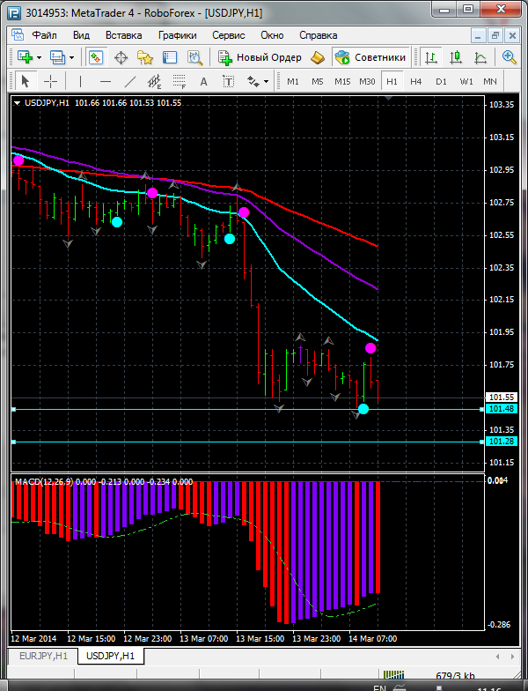
Task: Select the Horizontal Line drawing tool
Action: (x=106, y=81)
